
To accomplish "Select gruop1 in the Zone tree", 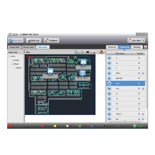I will point(16,60).
